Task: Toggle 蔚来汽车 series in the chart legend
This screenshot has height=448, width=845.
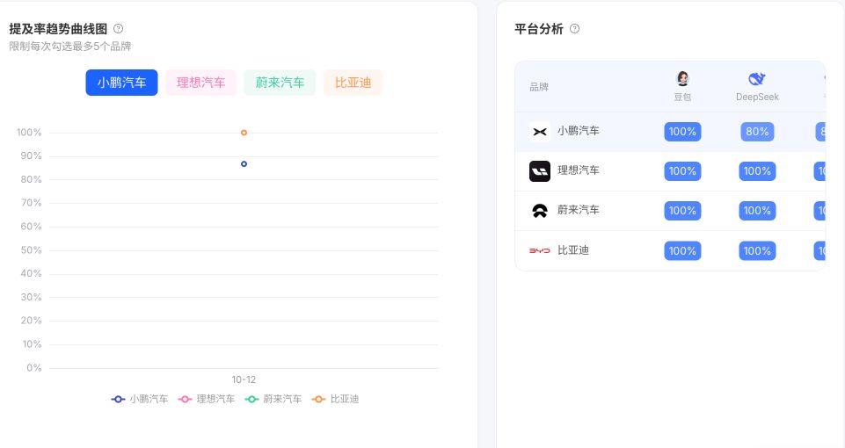Action: (273, 399)
